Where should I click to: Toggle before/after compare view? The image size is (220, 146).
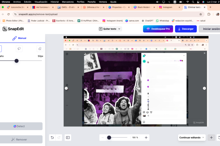68,138
